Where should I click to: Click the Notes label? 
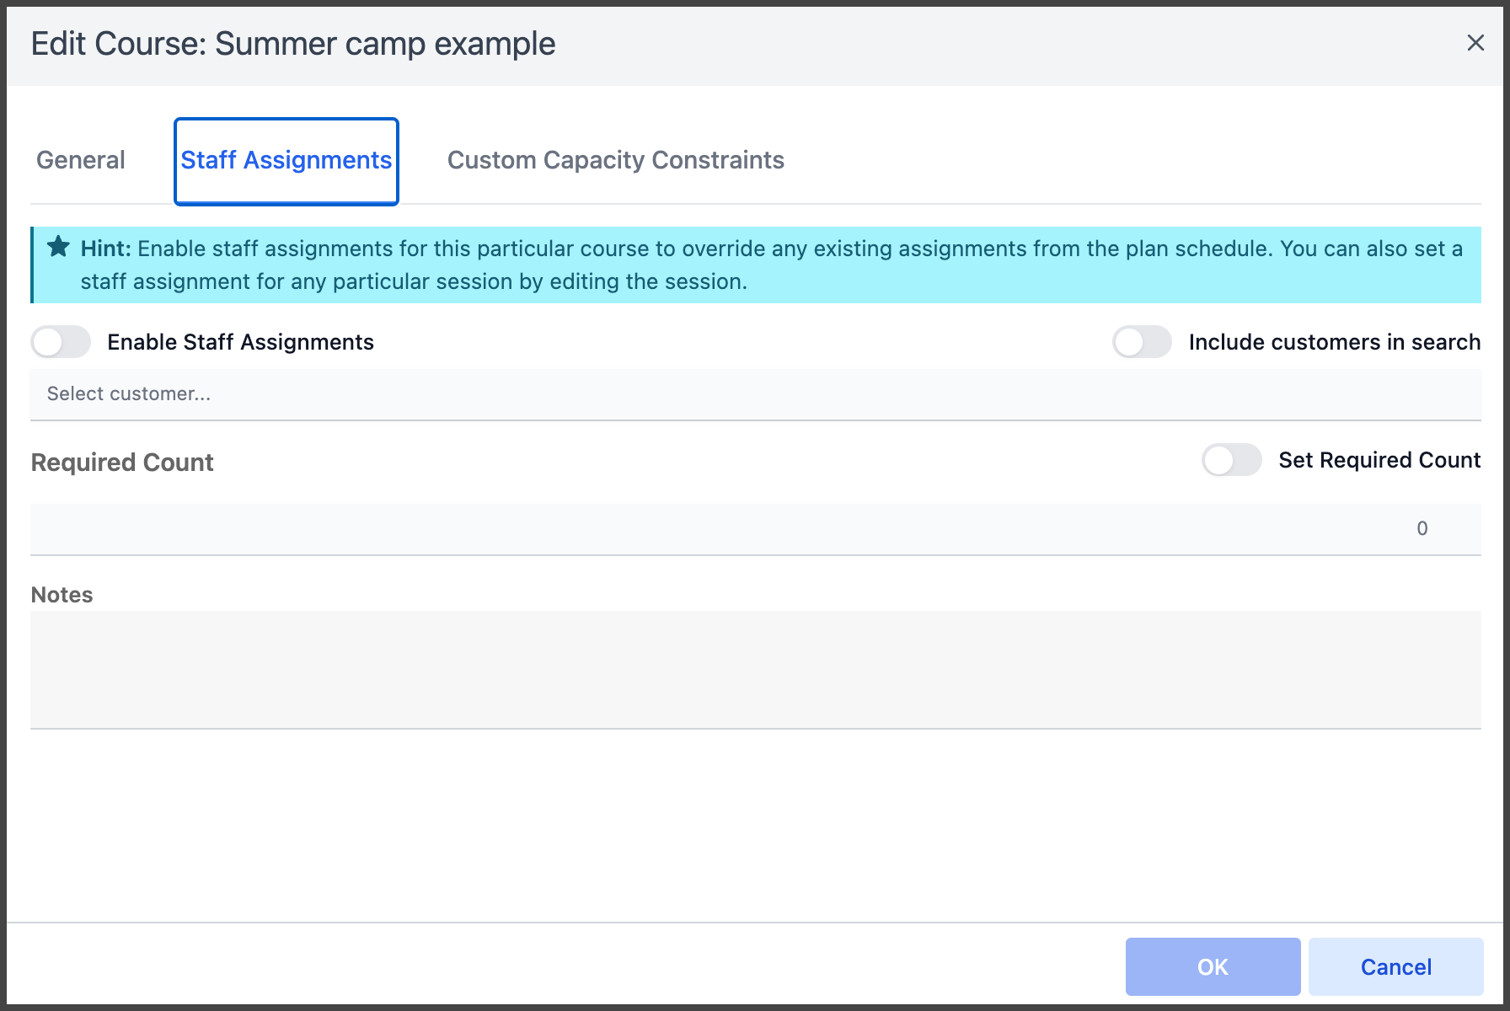pyautogui.click(x=62, y=595)
